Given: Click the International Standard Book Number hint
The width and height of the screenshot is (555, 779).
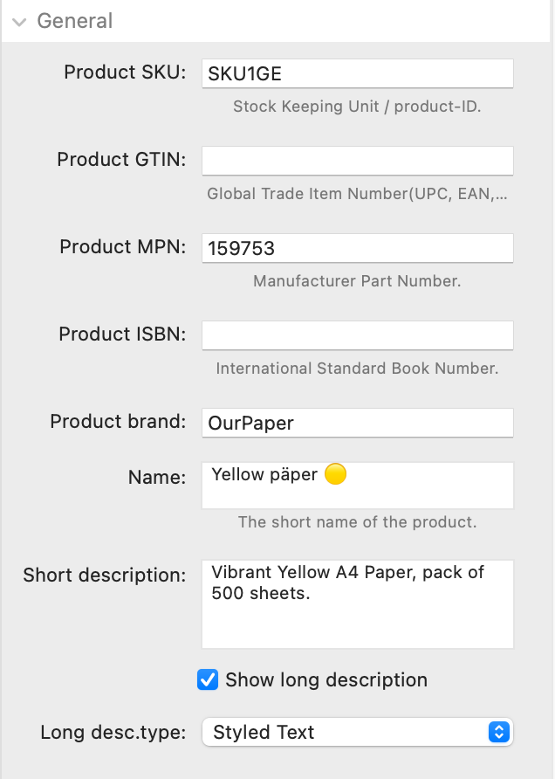Looking at the screenshot, I should click(358, 369).
